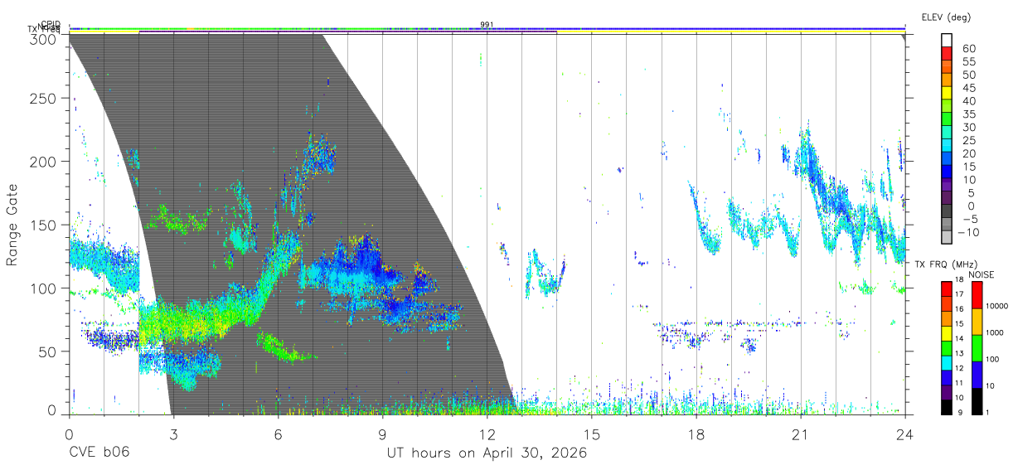Click the '35' label on the ELEV scale
Viewport: 1018px width, 470px height.
[967, 114]
